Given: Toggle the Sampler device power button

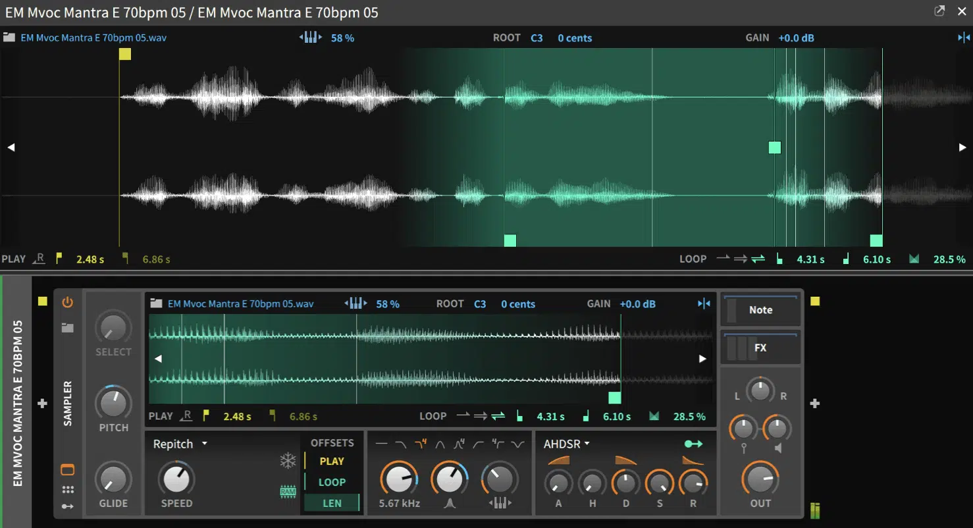Looking at the screenshot, I should click(67, 302).
